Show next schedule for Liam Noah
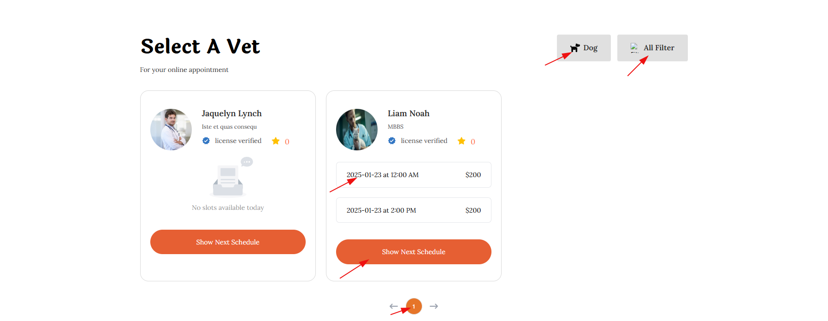Image resolution: width=828 pixels, height=321 pixels. tap(414, 252)
